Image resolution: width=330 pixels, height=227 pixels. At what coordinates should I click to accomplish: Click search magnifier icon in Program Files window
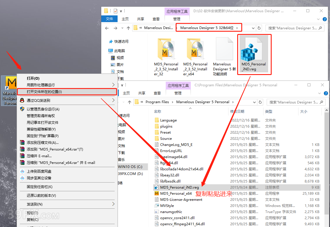tap(321, 102)
